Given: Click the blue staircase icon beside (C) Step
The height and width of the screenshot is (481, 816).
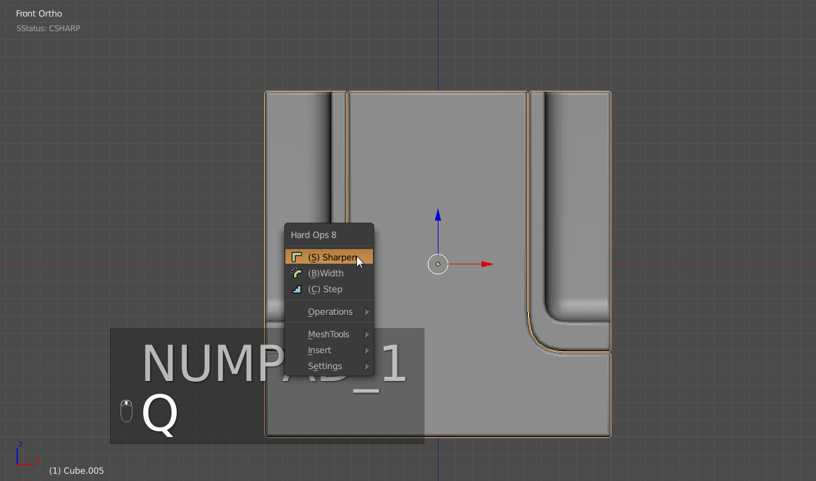Looking at the screenshot, I should 297,289.
